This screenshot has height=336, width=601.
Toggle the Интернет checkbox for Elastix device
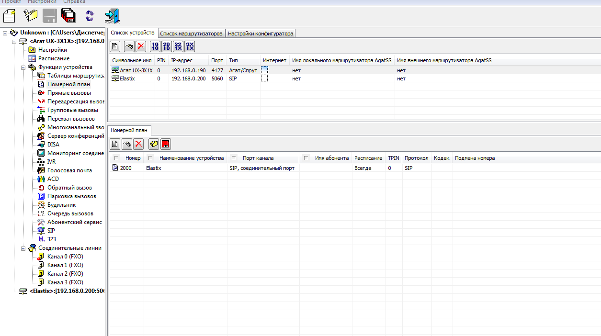pyautogui.click(x=264, y=78)
